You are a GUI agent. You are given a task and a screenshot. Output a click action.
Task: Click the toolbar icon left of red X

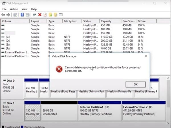point(34,15)
